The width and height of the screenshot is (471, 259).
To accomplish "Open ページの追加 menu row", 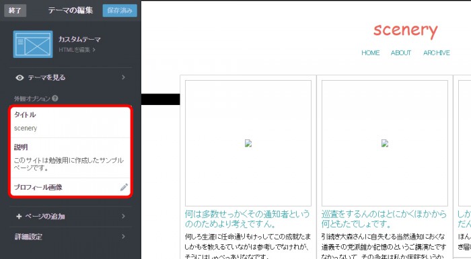I will tap(71, 217).
